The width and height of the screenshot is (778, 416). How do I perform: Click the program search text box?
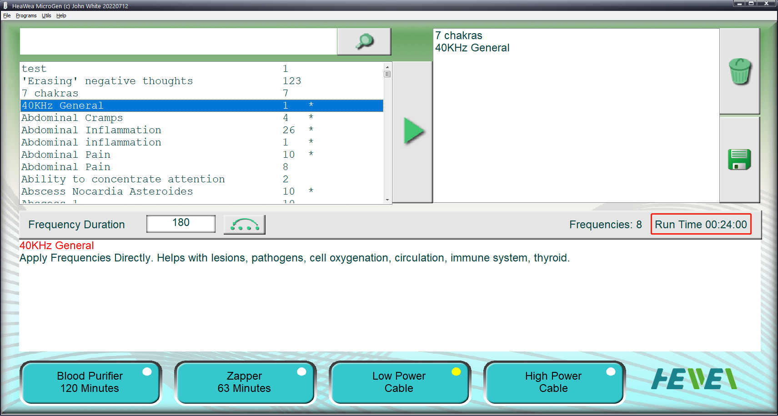[x=178, y=41]
